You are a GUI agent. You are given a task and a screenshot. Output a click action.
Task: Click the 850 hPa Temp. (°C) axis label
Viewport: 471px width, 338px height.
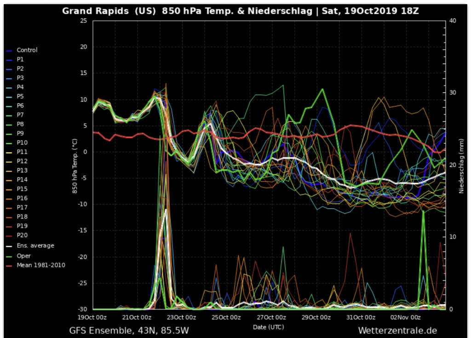(x=74, y=165)
